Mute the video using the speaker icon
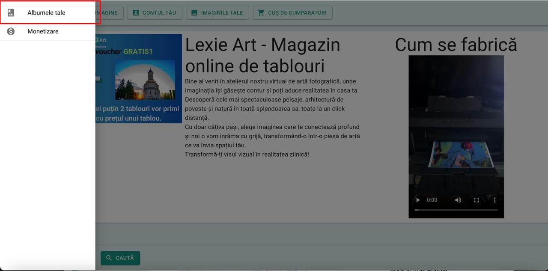 coord(458,200)
